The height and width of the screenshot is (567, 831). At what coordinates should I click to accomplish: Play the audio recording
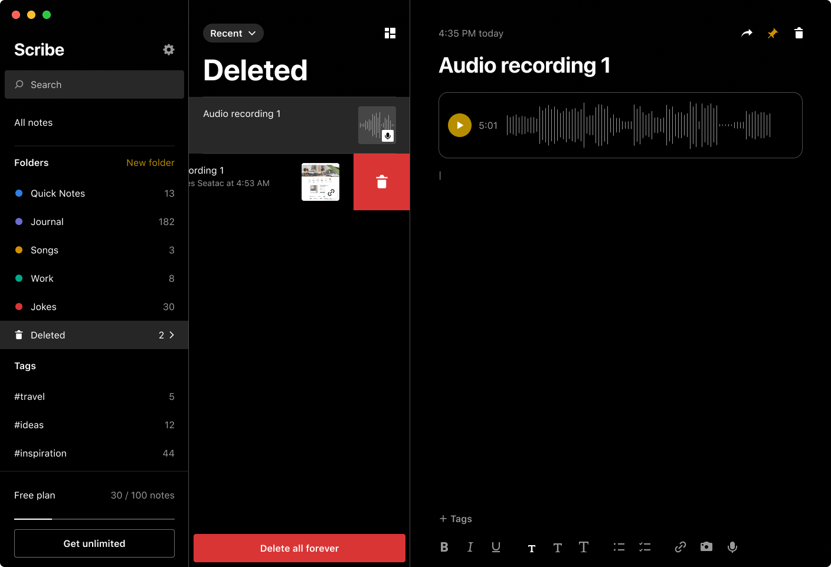point(460,125)
